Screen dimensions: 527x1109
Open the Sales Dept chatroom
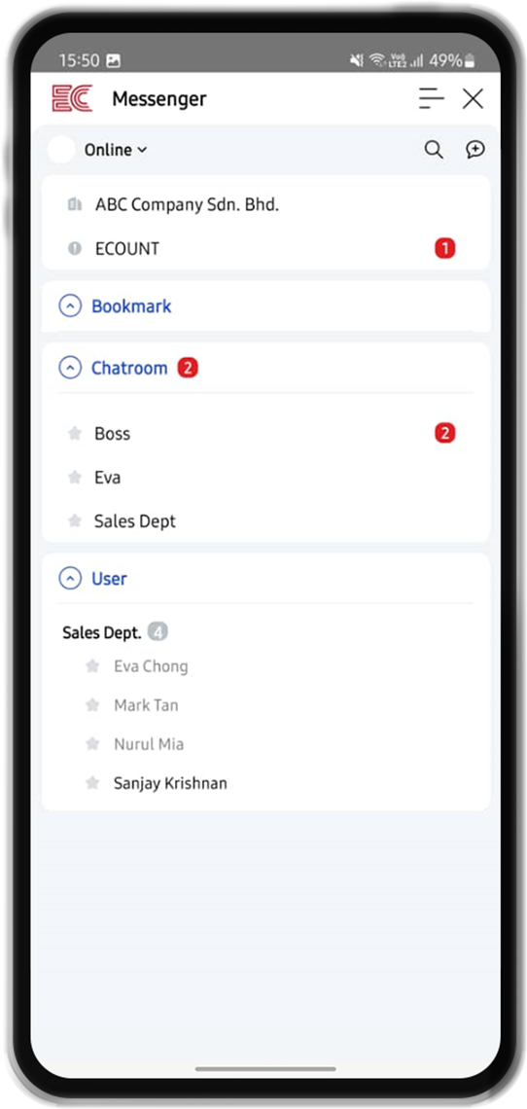266,521
